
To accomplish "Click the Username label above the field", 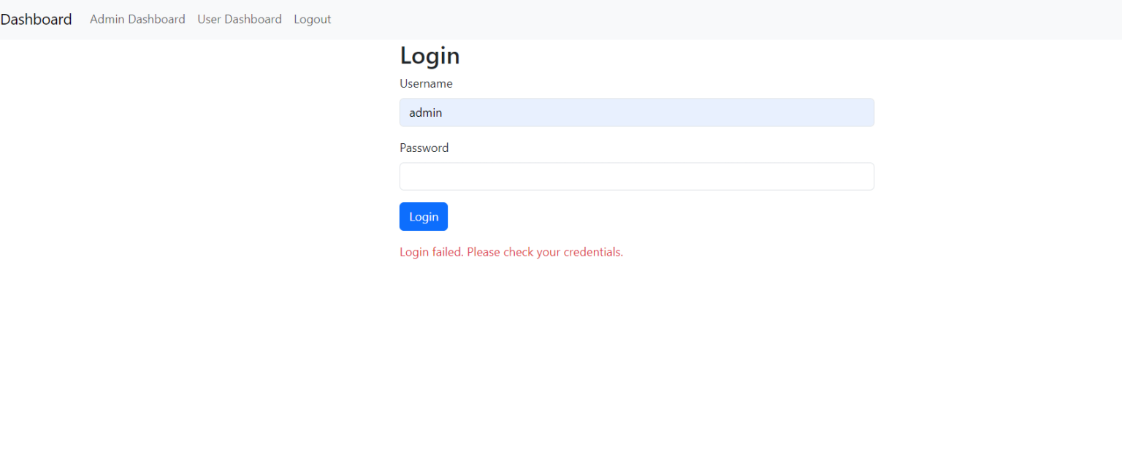I will [x=426, y=83].
